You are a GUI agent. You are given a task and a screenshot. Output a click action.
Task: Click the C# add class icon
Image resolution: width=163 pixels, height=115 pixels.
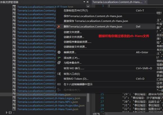(x=59, y=58)
